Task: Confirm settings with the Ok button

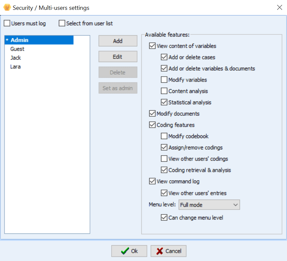Action: coord(129,251)
